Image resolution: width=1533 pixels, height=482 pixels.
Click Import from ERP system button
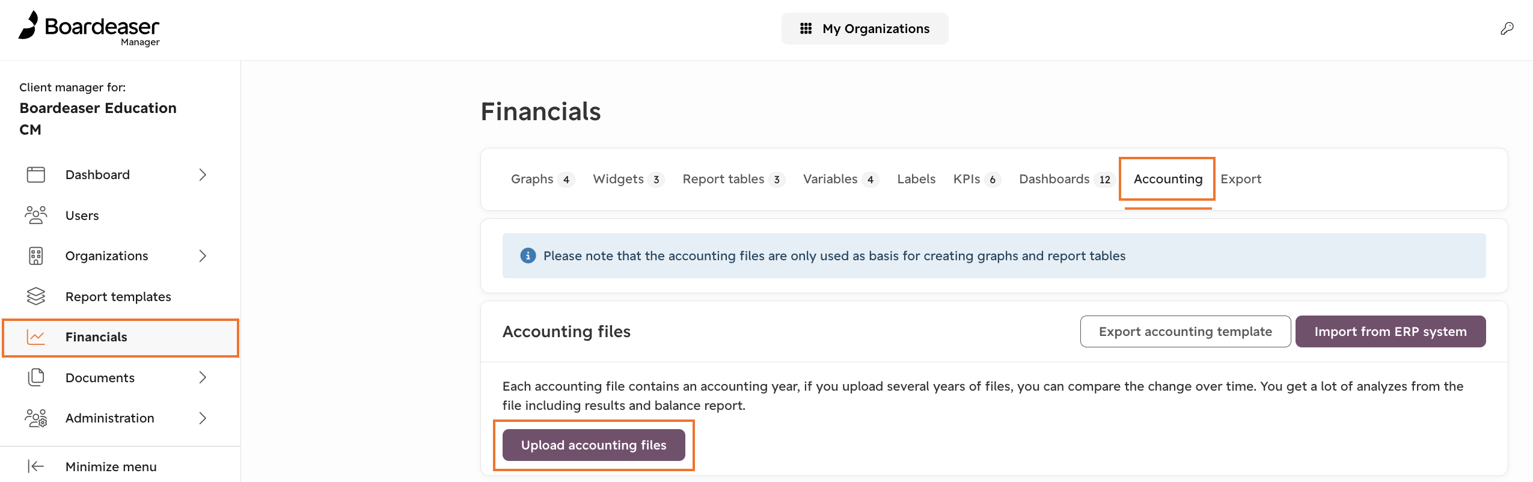coord(1391,332)
